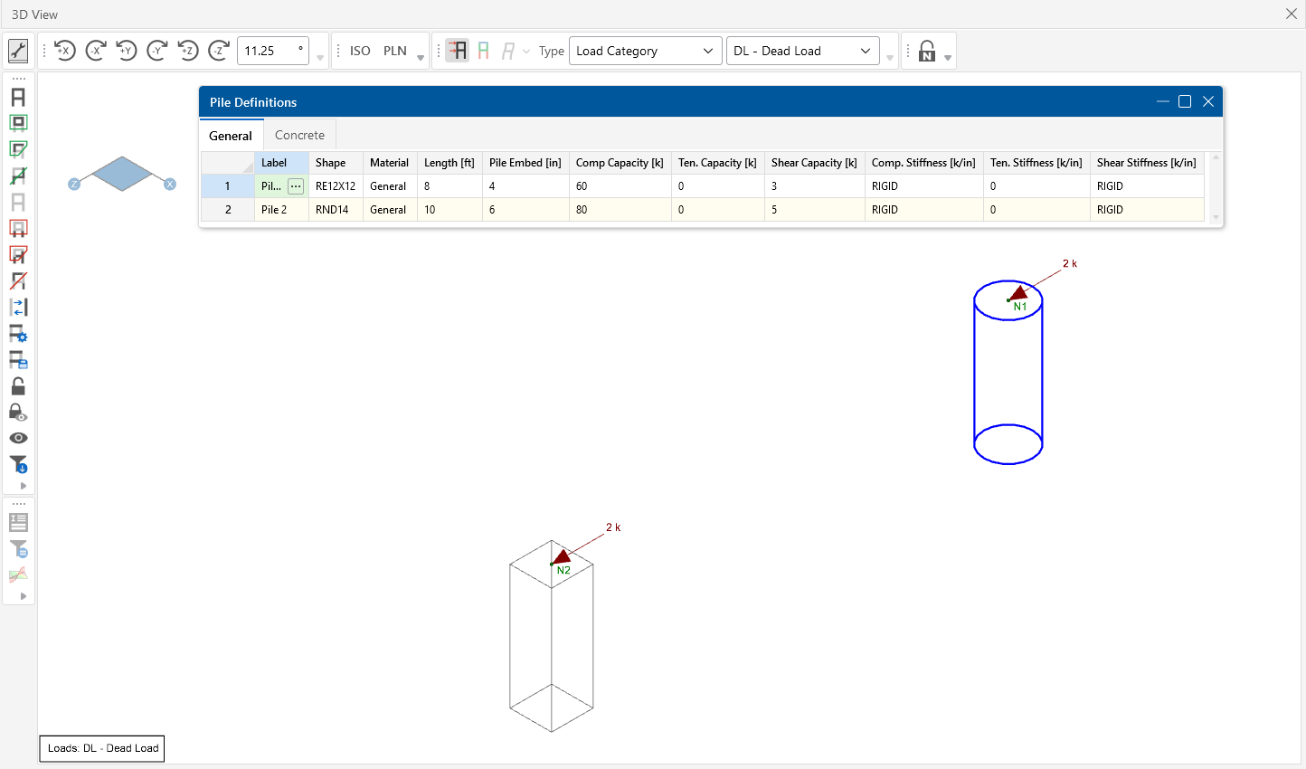Screen dimensions: 1306x769
Task: Toggle the padlock-with-eye unselect icon
Action: click(x=18, y=412)
